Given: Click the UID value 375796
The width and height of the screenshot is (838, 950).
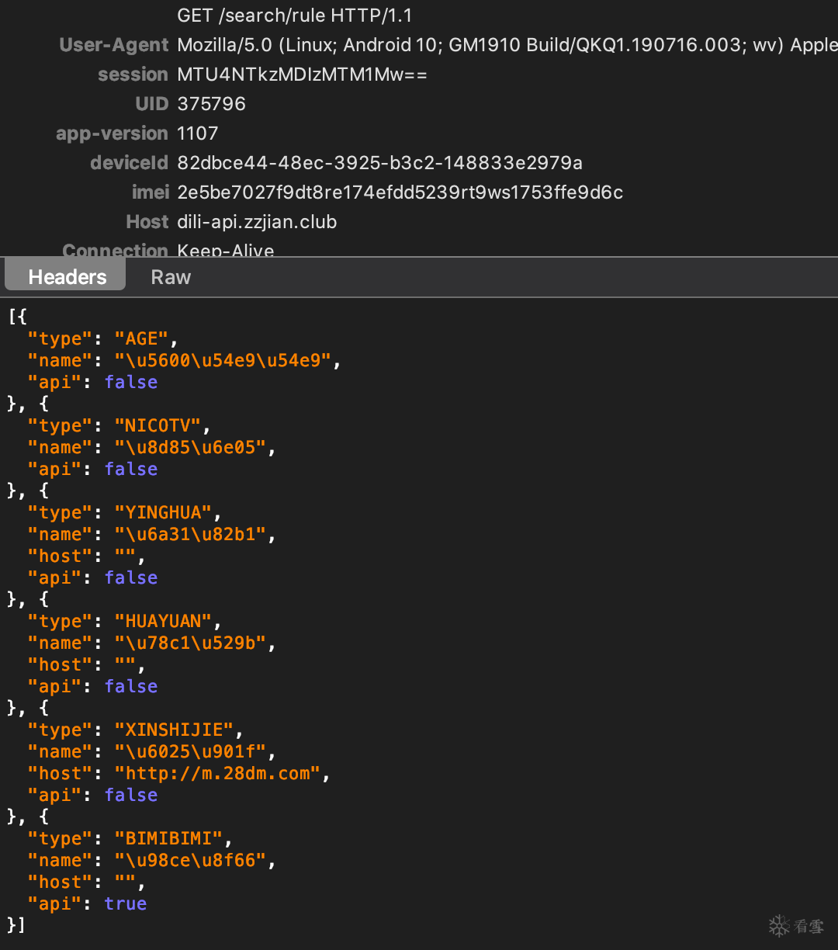Looking at the screenshot, I should [211, 104].
